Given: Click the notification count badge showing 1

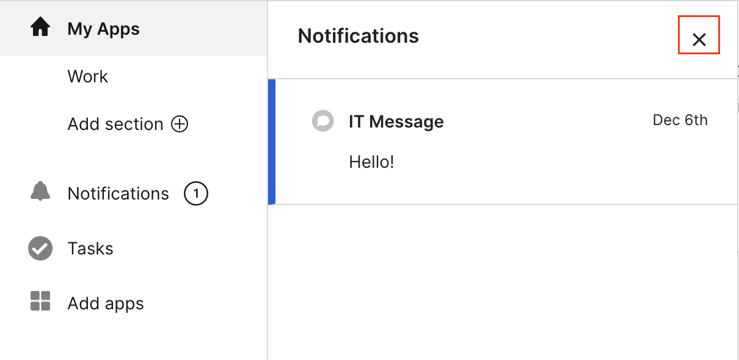Looking at the screenshot, I should click(196, 194).
